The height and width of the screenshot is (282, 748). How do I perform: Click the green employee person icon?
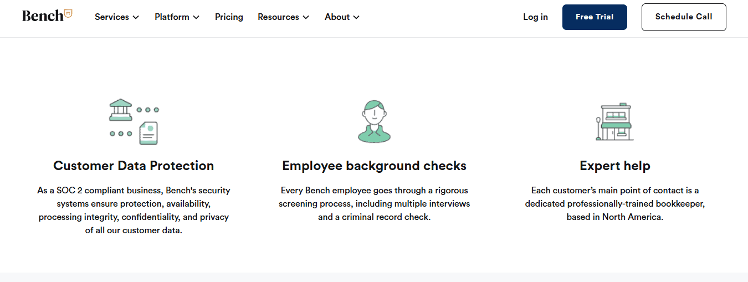tap(374, 121)
